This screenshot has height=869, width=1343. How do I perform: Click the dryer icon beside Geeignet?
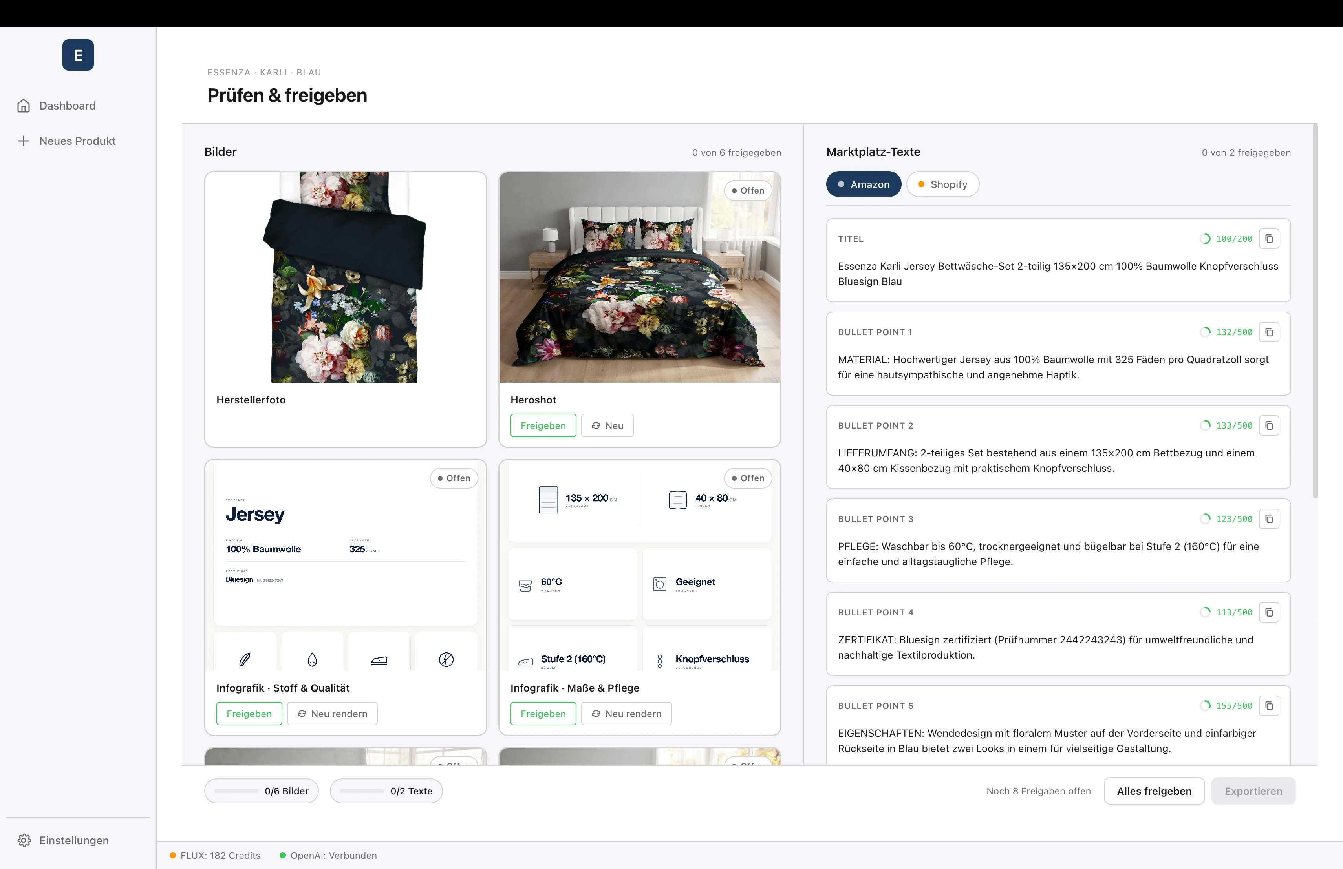coord(660,584)
